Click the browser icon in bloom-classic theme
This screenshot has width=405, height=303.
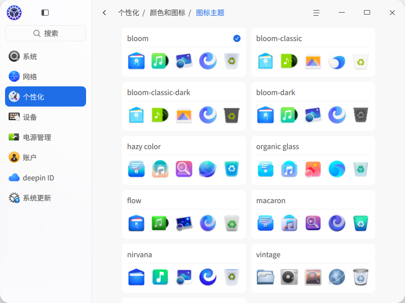coord(337,61)
